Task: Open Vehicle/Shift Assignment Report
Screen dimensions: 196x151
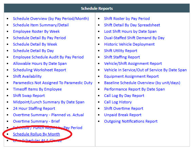Action: [x=133, y=64]
